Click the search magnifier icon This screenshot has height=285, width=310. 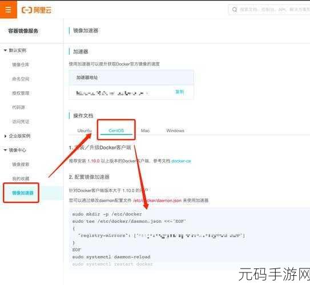[235, 10]
